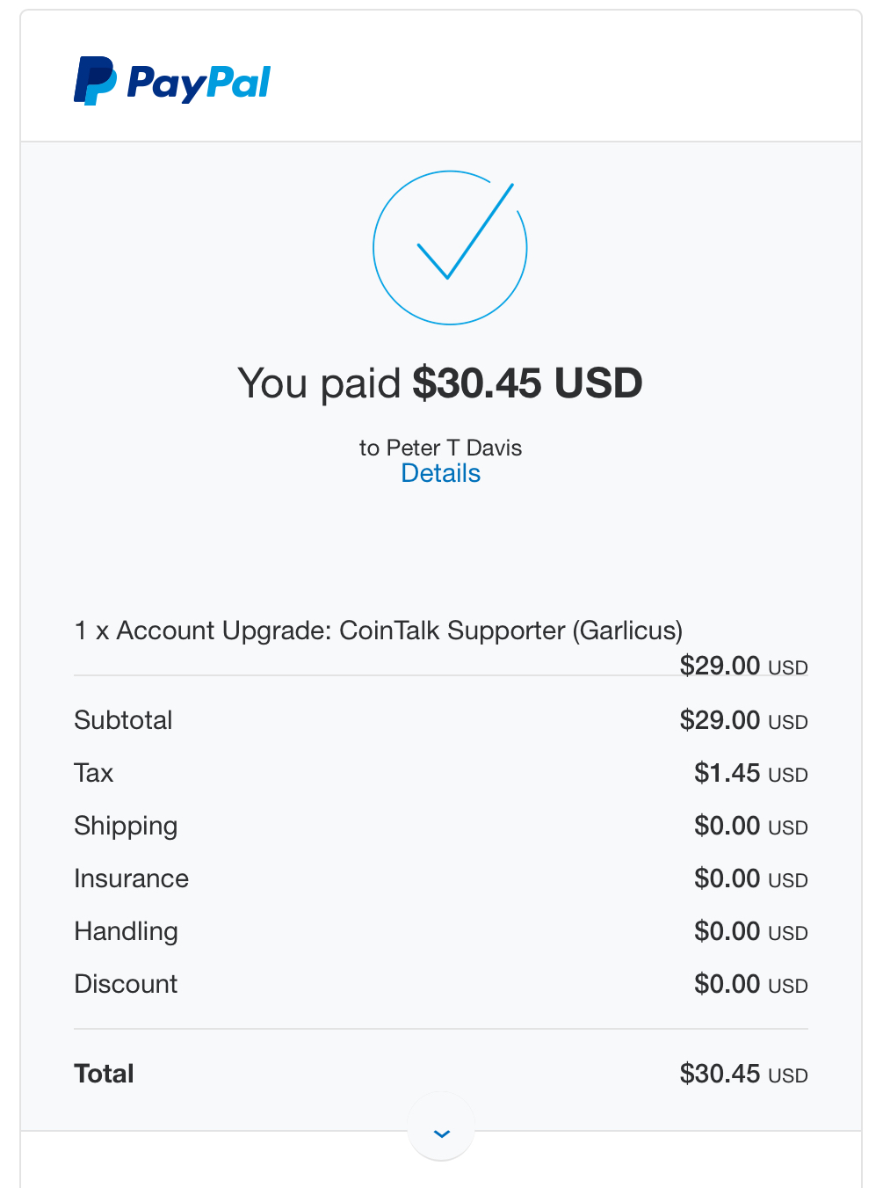Open the Details link
Viewport: 883px width, 1188px height.
440,473
